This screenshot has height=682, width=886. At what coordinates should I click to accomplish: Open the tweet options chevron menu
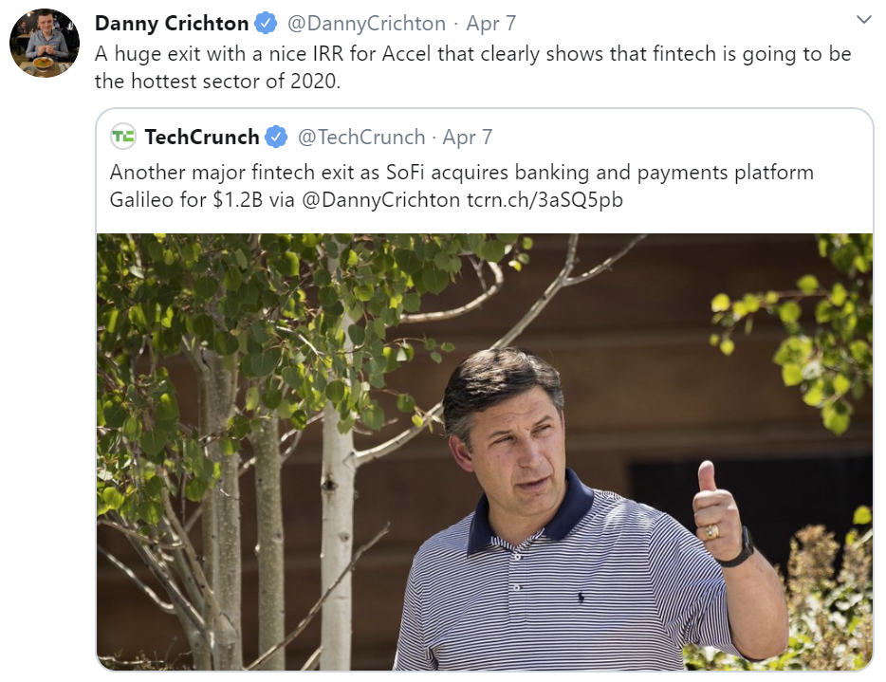[863, 20]
